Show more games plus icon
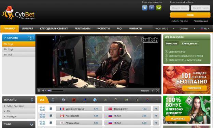Screen dimensions: 213x128 click(x=157, y=100)
